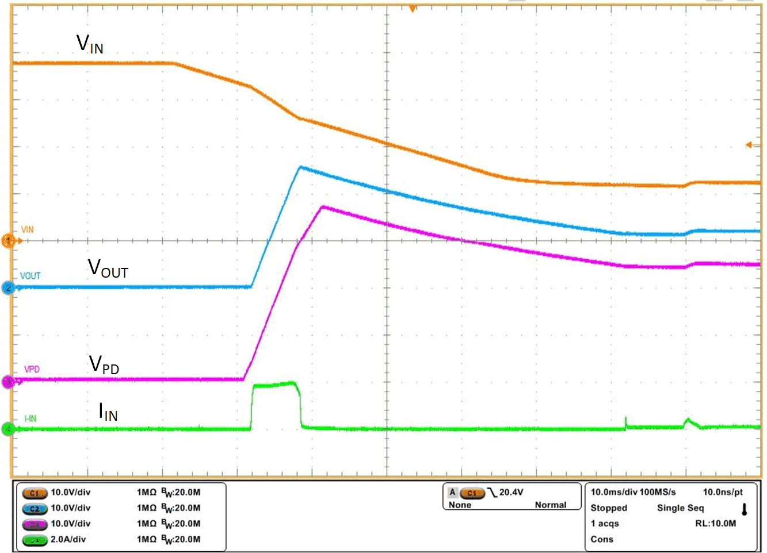The image size is (767, 553).
Task: Click the trigger A badge
Action: click(452, 493)
